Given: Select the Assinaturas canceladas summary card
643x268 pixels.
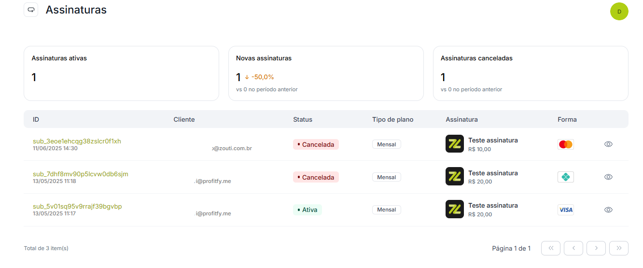Looking at the screenshot, I should 531,73.
